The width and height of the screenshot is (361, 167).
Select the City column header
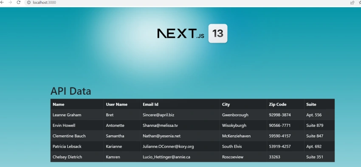tap(243, 104)
